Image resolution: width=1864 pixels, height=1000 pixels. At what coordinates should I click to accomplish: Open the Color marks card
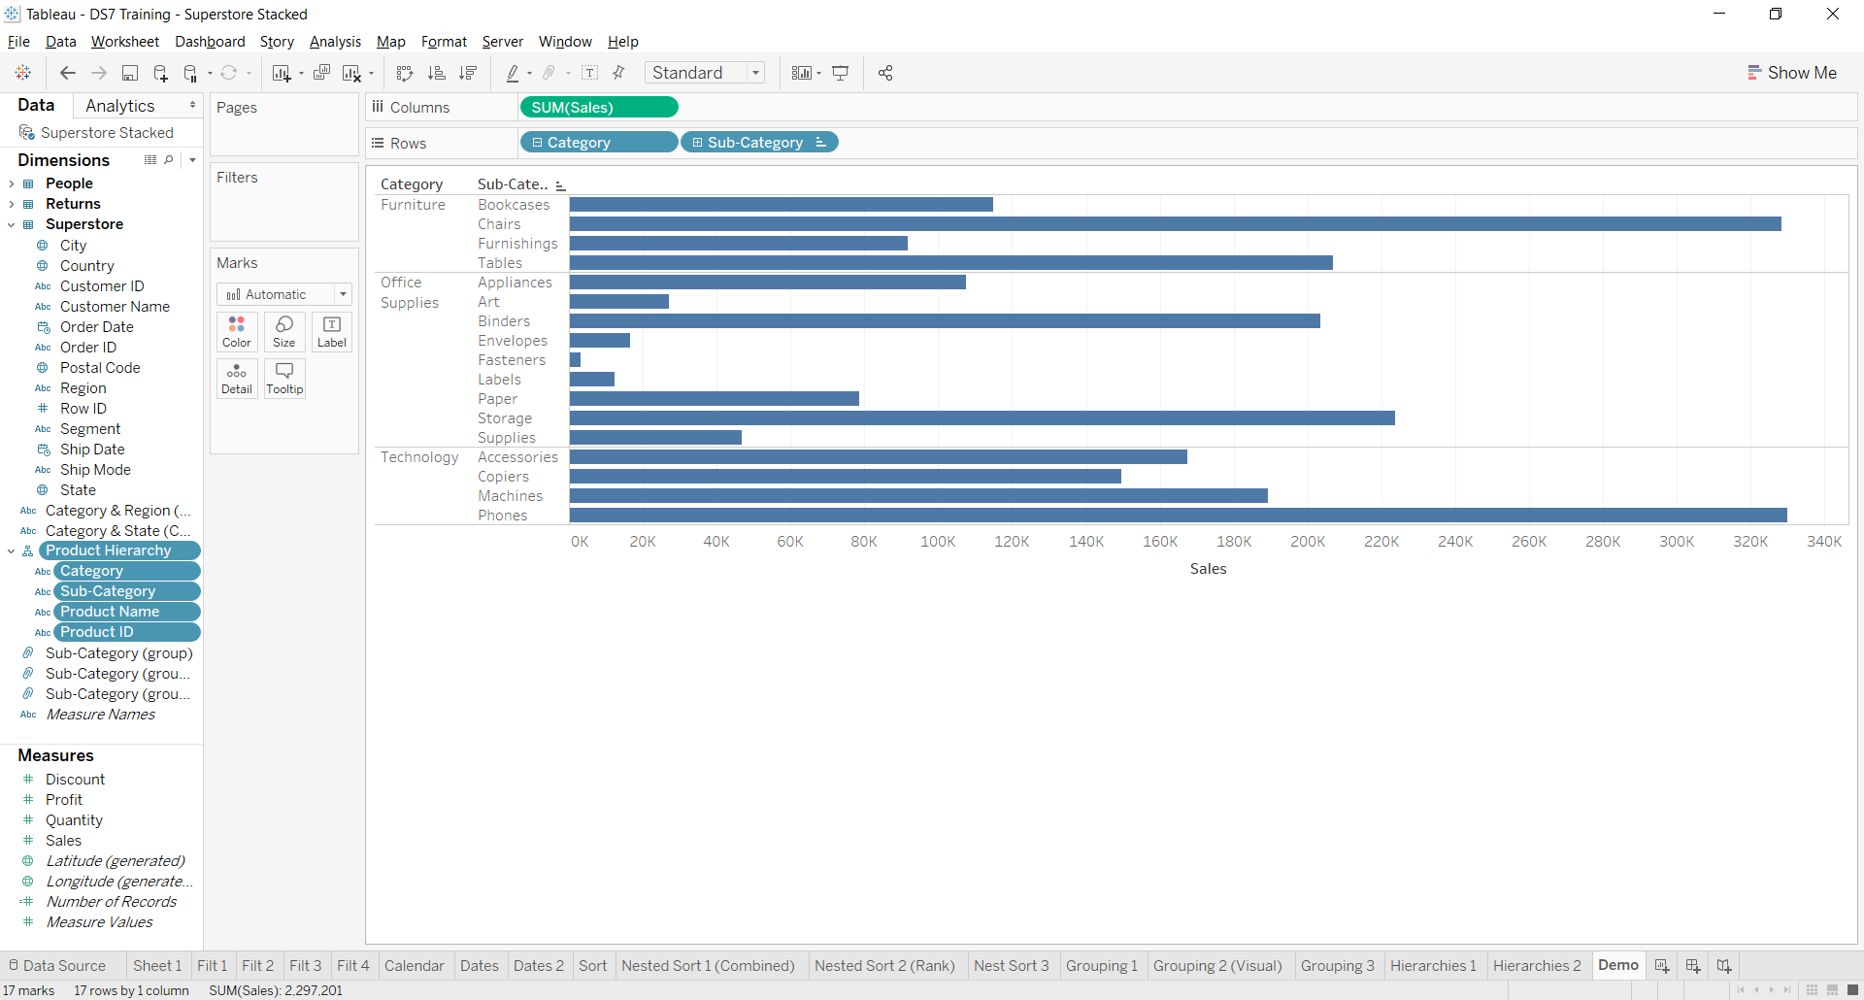[x=237, y=331]
